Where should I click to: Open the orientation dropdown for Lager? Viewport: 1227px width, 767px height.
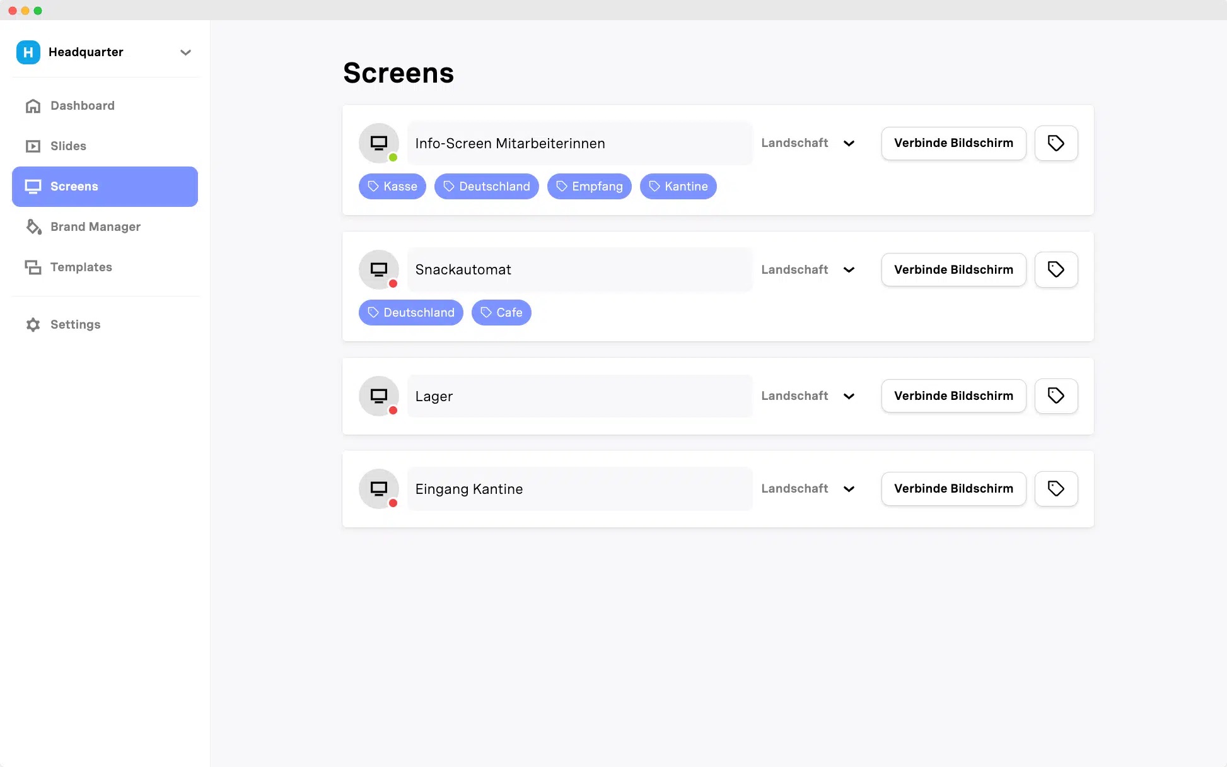point(849,396)
